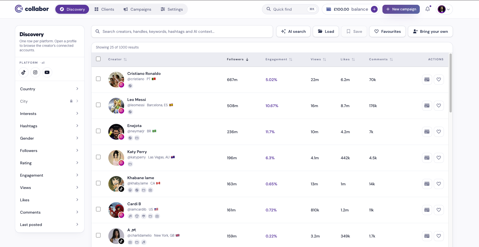Check the Cardi B row checkbox
Screen dimensions: 479x247
98,209
